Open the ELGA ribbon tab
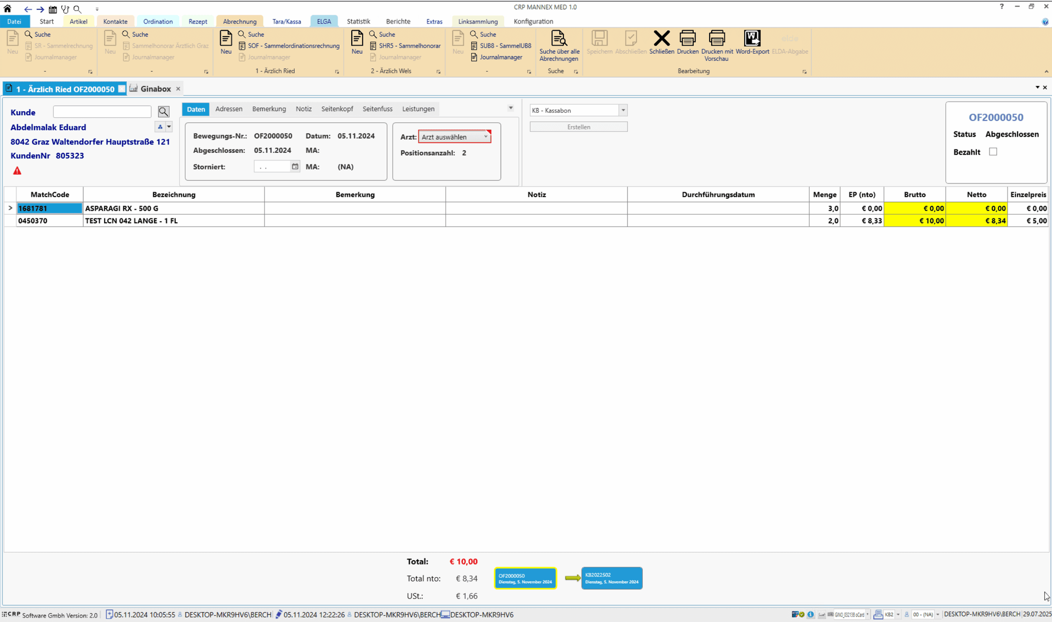 324,21
